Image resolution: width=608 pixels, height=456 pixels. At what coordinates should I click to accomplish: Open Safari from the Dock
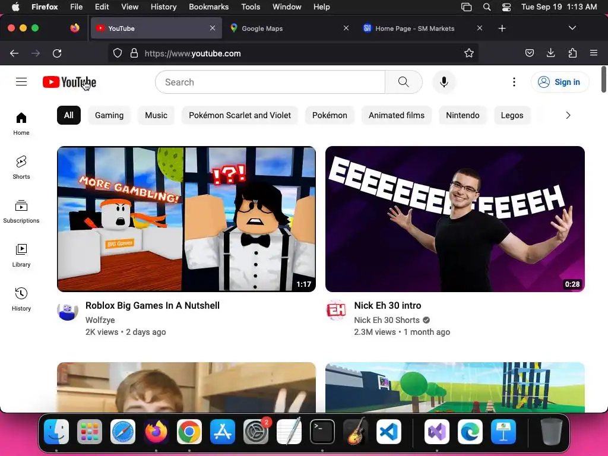(x=123, y=432)
